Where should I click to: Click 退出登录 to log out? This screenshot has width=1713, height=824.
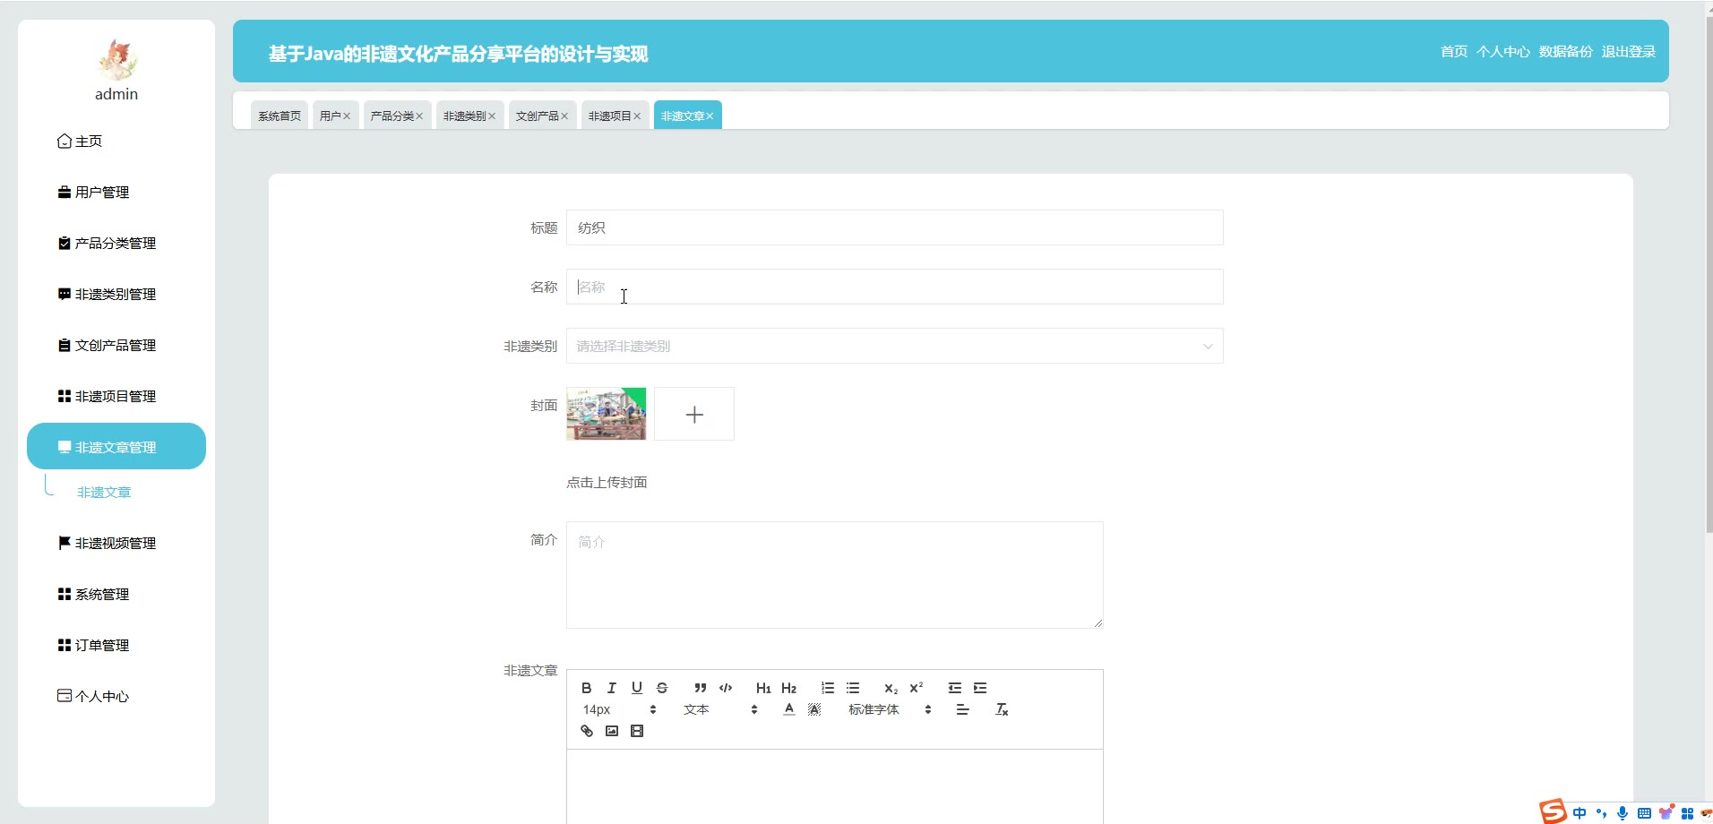(x=1629, y=51)
